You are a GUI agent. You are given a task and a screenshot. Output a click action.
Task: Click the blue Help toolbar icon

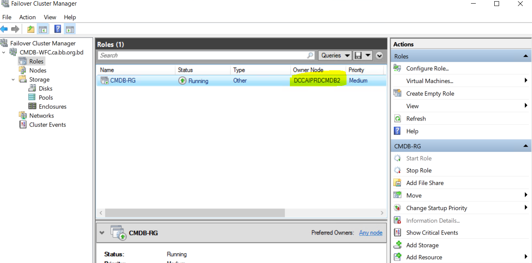point(58,29)
